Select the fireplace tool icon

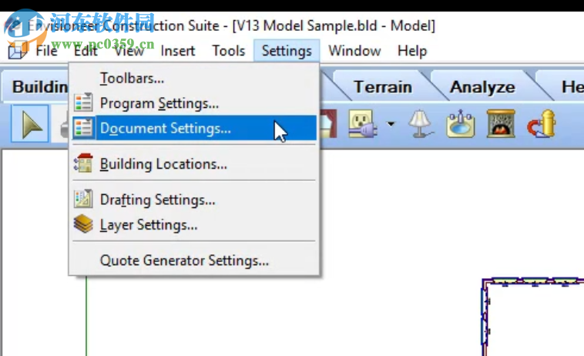tap(501, 125)
